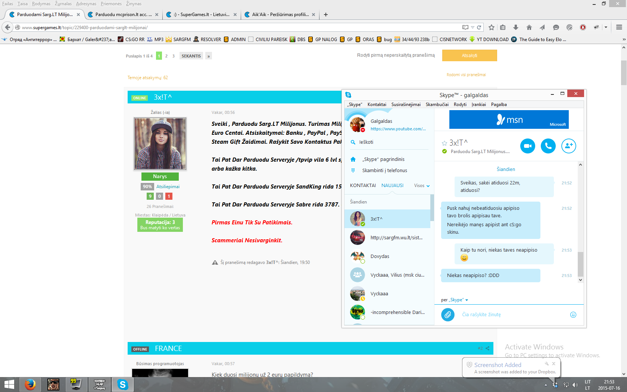Open Skype home "pagrindinis" view

[x=383, y=159]
